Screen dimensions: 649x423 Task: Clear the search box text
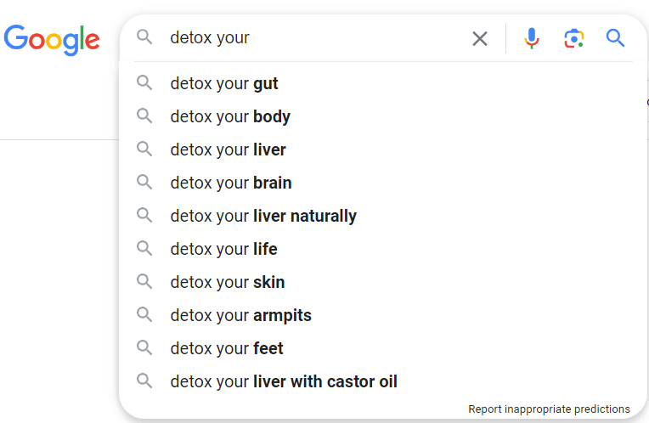pyautogui.click(x=480, y=38)
